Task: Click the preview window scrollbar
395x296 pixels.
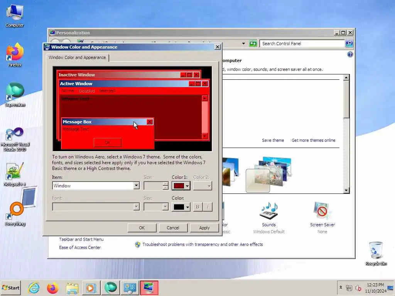Action: pos(205,117)
